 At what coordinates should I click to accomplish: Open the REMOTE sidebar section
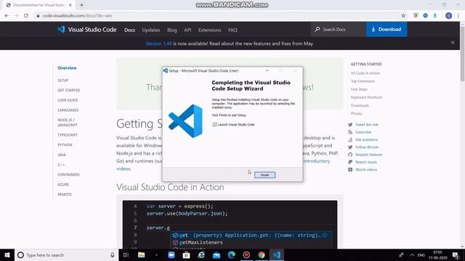coord(65,194)
